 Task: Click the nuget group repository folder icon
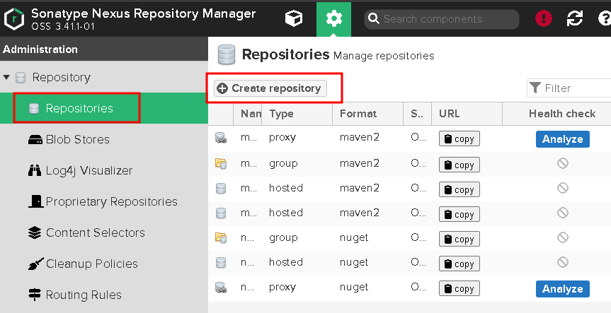pyautogui.click(x=221, y=237)
